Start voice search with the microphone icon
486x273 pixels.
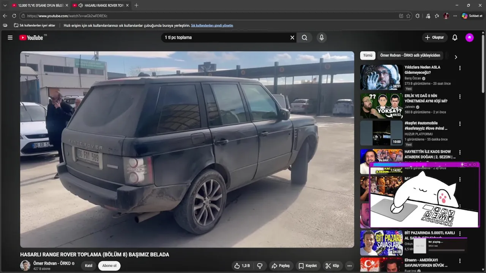[322, 38]
